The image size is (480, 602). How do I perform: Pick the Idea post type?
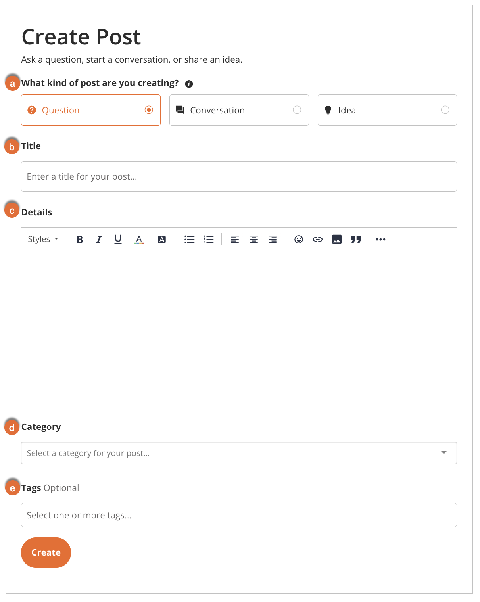tap(387, 110)
